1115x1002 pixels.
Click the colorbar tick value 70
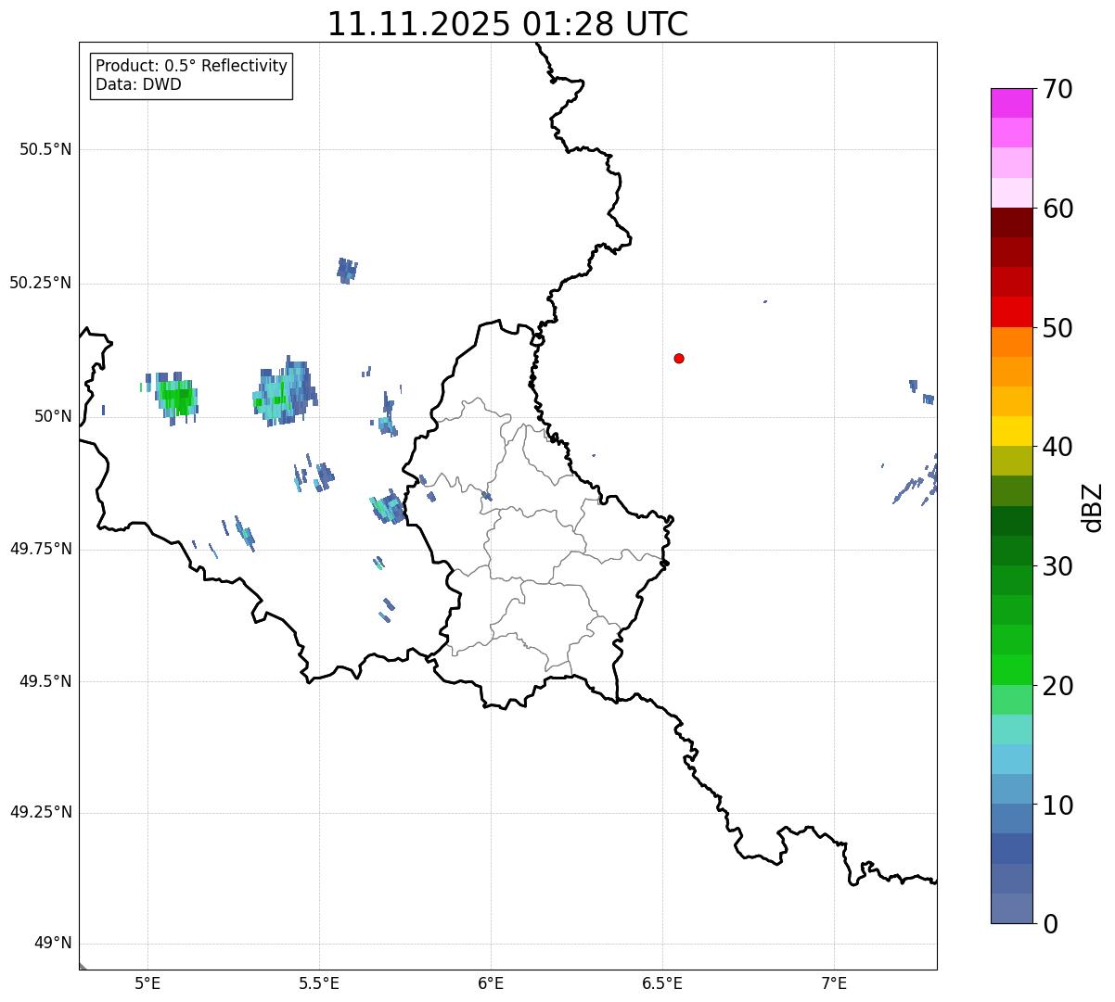pos(1057,89)
